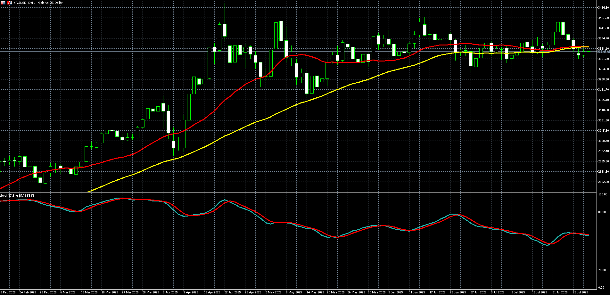The image size is (610, 295).
Task: Click the 3045.30 price scale label
Action: point(603,131)
